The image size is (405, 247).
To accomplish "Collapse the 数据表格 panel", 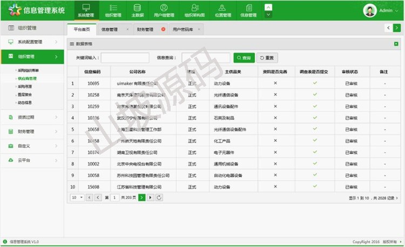I will click(396, 43).
